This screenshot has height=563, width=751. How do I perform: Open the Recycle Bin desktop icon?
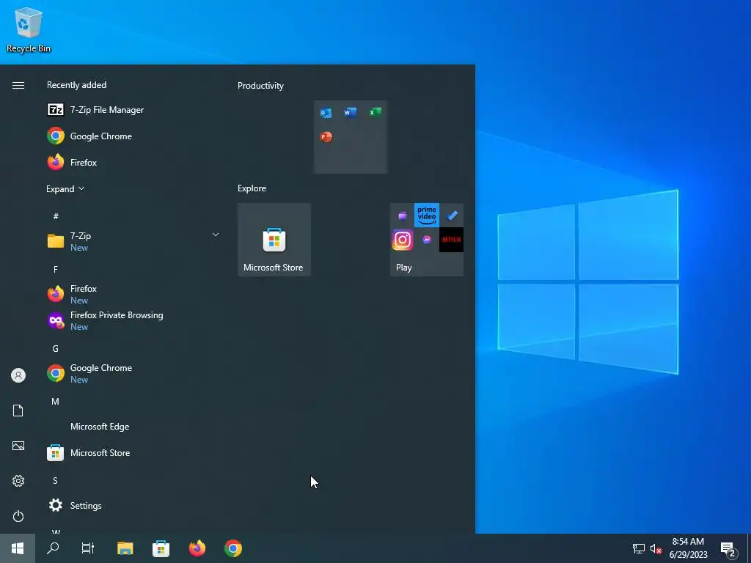[x=29, y=30]
